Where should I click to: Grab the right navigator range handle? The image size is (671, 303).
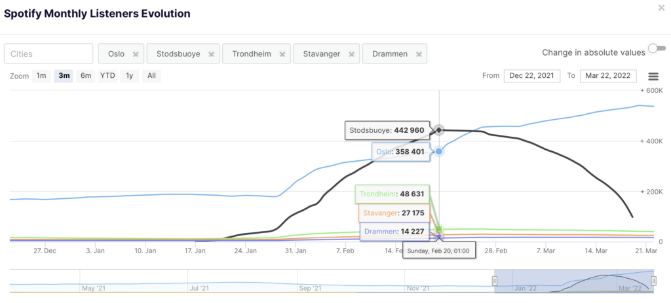[x=654, y=281]
